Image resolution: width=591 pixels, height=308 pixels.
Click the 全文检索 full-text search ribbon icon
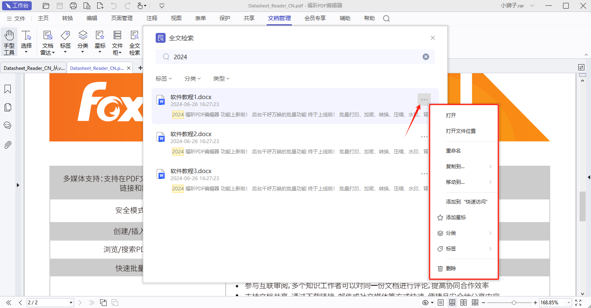[x=135, y=42]
